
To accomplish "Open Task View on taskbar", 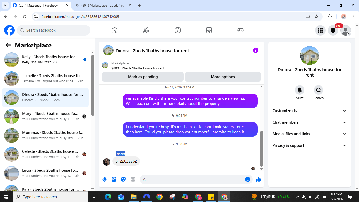I will coord(95,197).
